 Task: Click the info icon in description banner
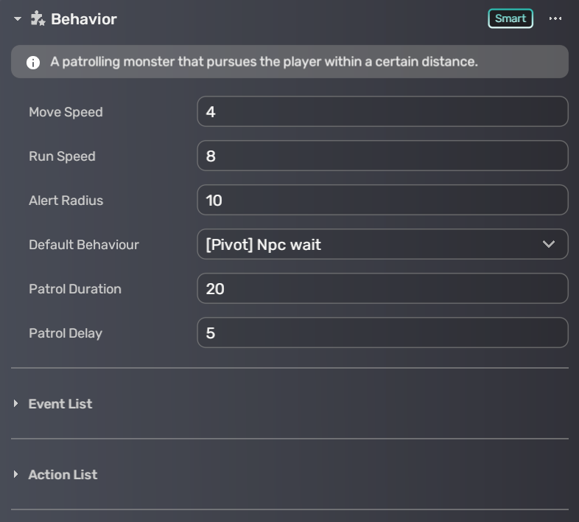pos(33,62)
